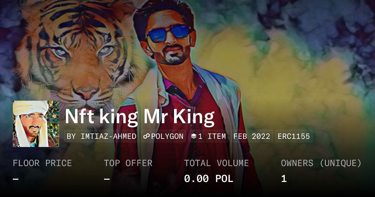This screenshot has width=375, height=197.
Task: Click the Polygon chain link icon
Action: pos(147,136)
